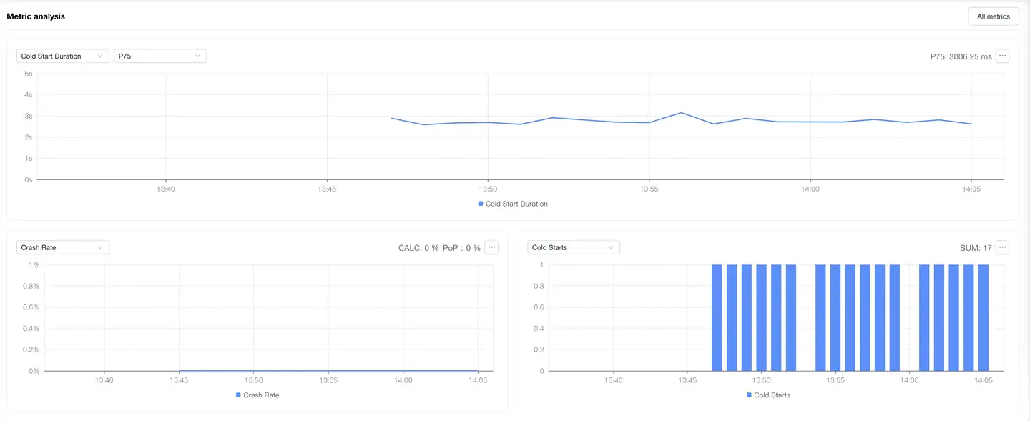Click blue legend swatch beside Cold Starts

pos(749,395)
